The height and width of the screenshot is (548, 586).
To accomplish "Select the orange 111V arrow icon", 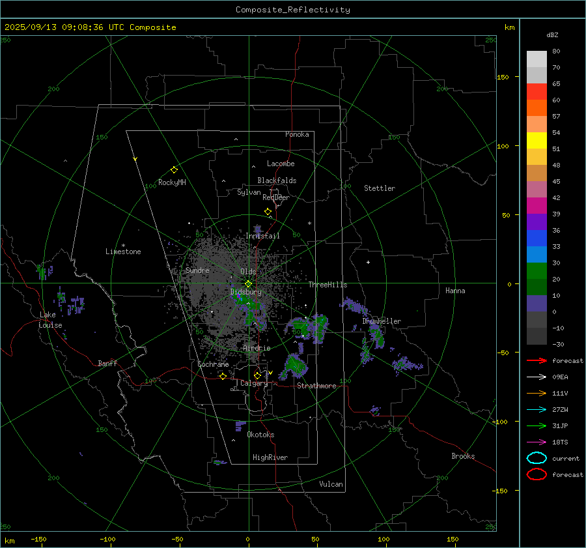I will [537, 393].
